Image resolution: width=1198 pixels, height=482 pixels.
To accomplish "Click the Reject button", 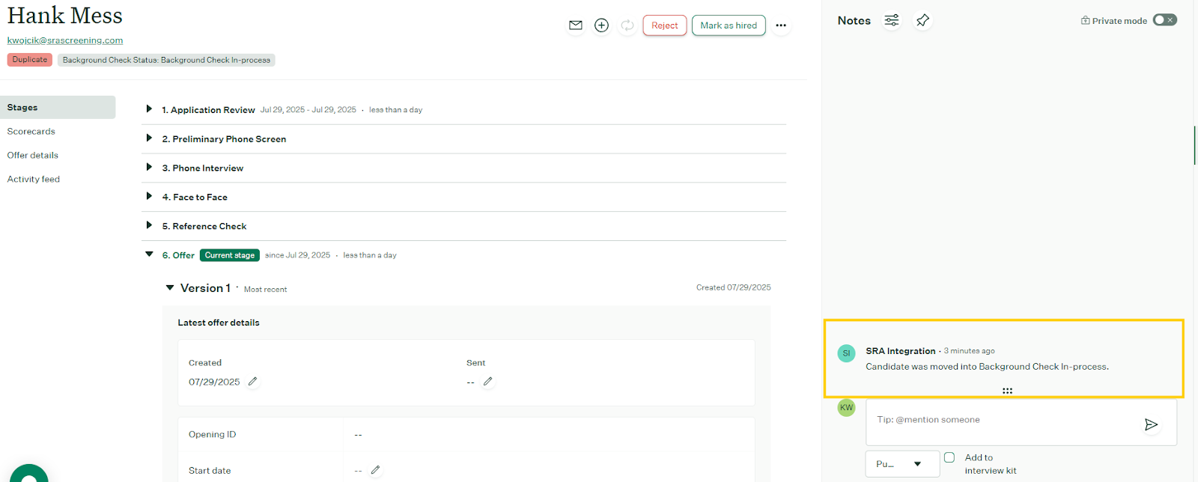I will coord(664,25).
